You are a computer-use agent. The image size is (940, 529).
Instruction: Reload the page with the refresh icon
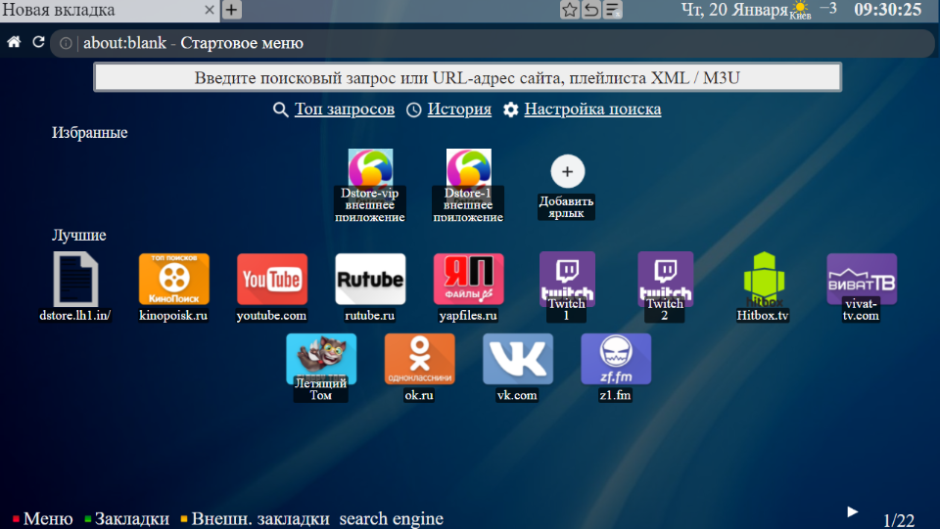[x=39, y=42]
